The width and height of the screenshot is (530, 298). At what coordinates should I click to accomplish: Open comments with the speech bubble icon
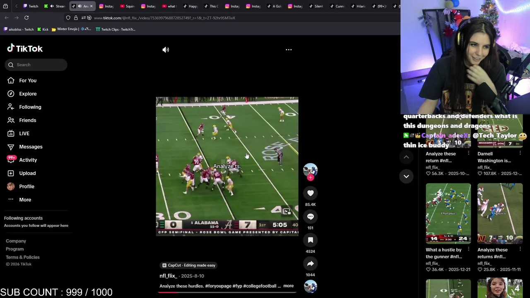pos(310,216)
